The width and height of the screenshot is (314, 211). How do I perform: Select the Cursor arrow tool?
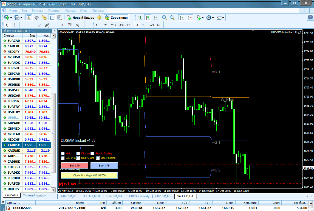point(7,25)
